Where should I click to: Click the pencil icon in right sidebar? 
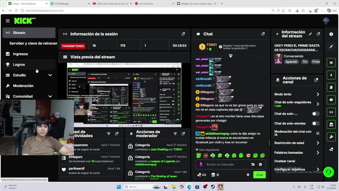(331, 46)
